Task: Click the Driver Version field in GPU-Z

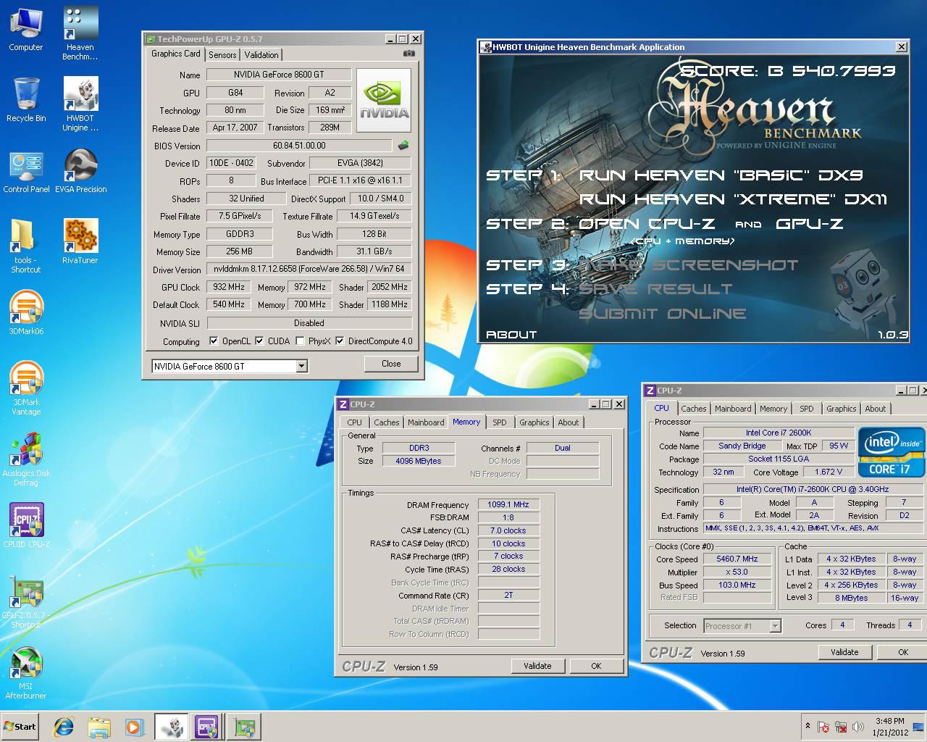Action: [x=309, y=269]
